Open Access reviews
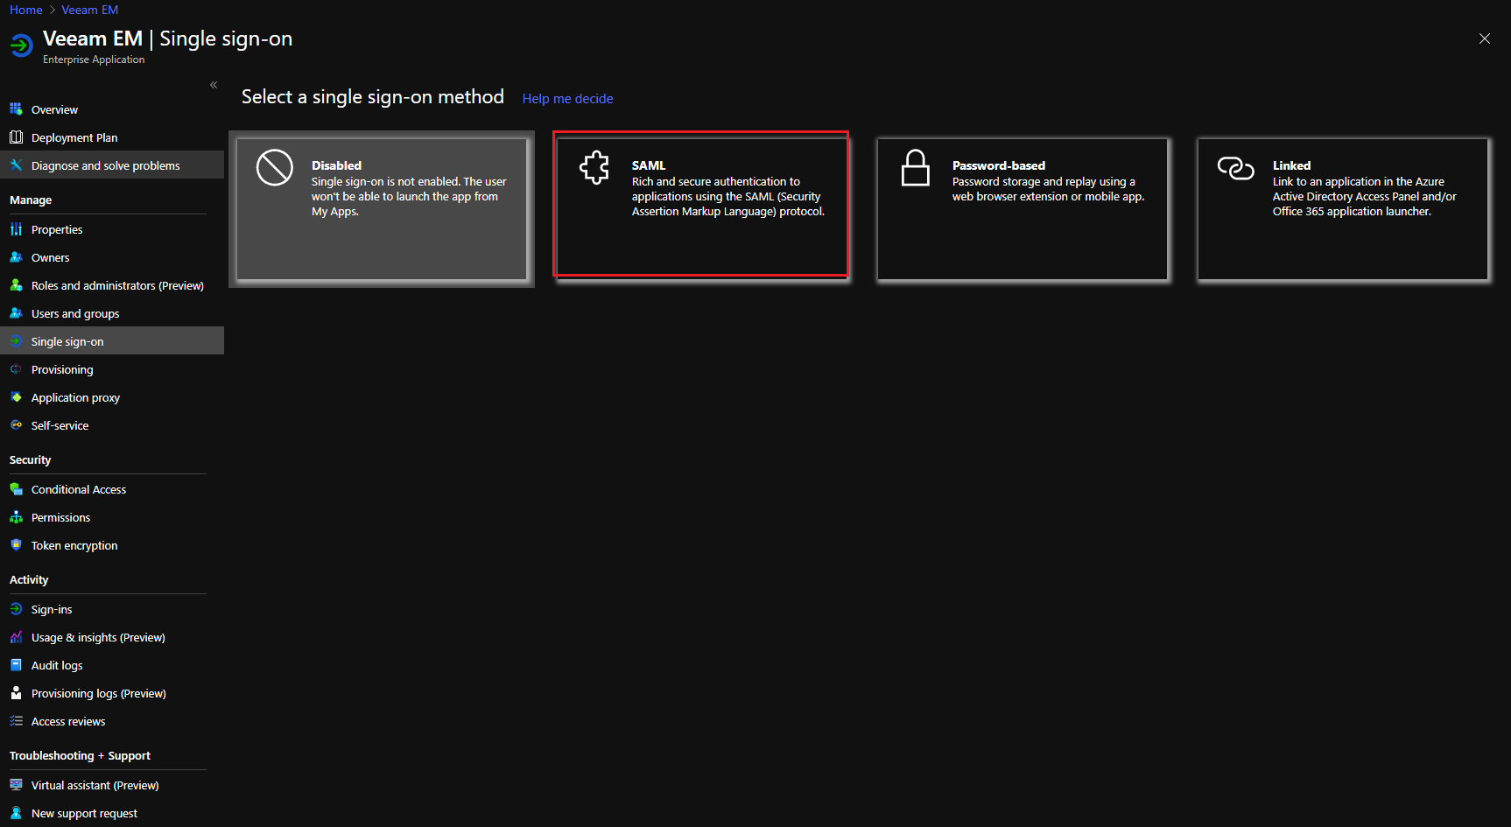The image size is (1511, 827). tap(112, 721)
